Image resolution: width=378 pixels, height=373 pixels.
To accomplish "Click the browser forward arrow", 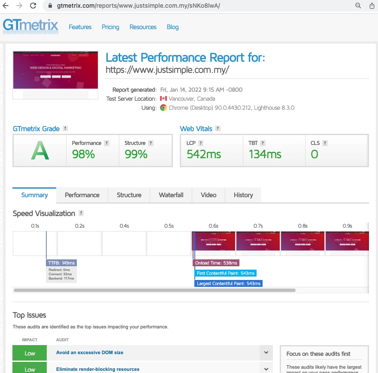I will point(19,6).
